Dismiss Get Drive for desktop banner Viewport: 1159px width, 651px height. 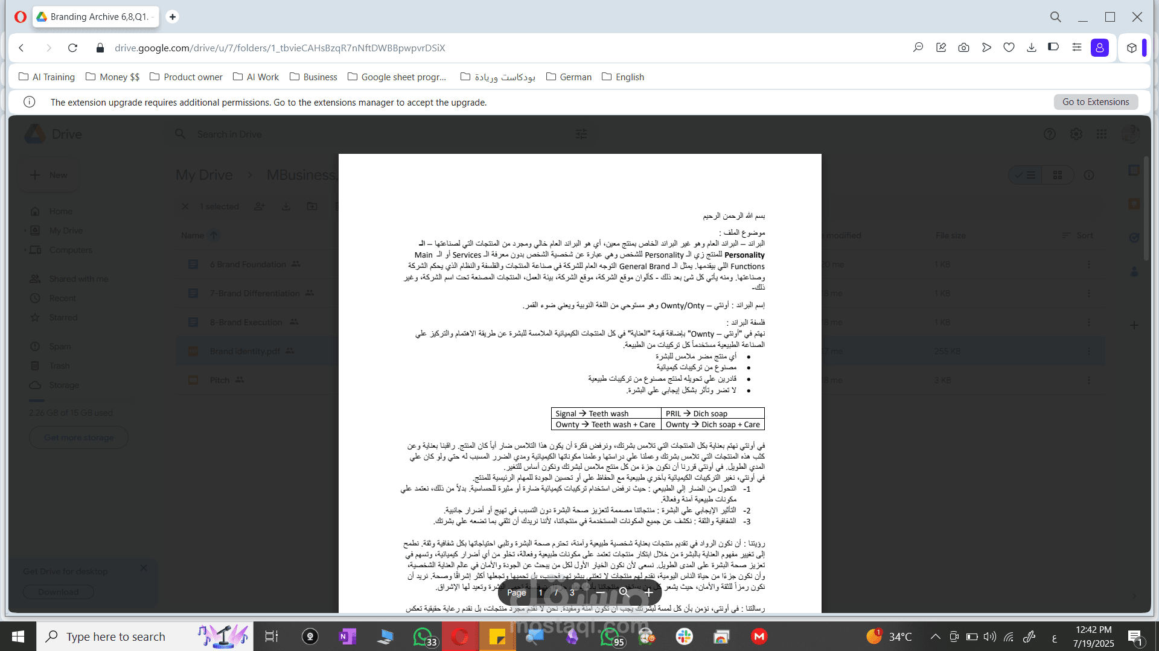click(x=143, y=568)
